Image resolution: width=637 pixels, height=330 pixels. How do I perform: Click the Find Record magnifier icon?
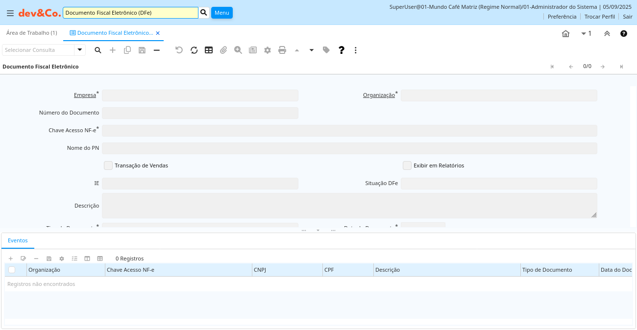(x=98, y=50)
